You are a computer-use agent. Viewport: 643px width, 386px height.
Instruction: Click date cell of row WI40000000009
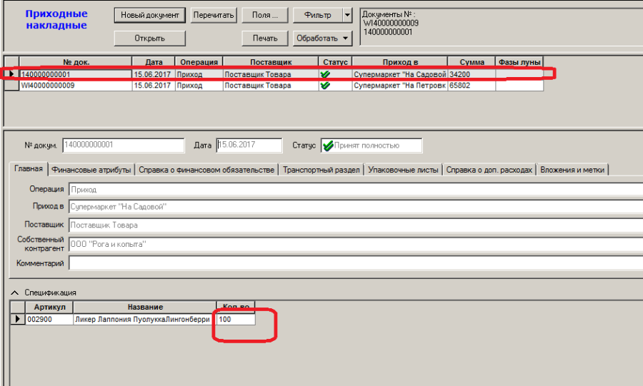(x=154, y=86)
